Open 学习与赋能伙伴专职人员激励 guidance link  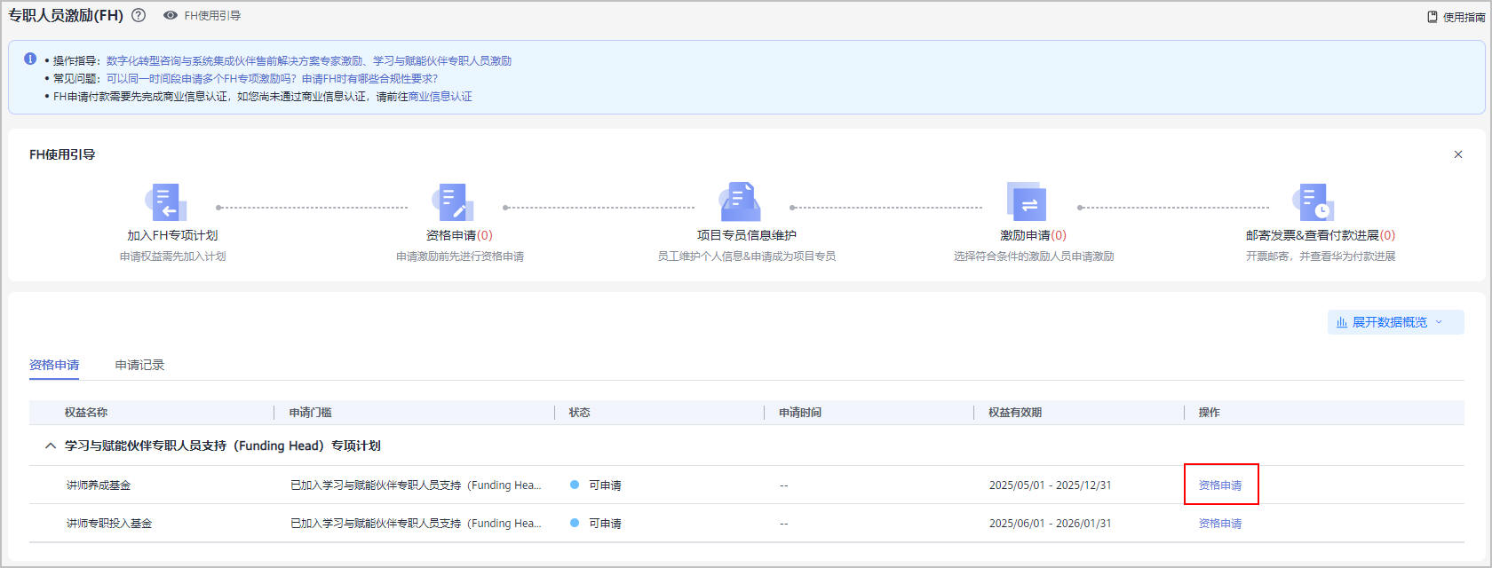coord(442,60)
